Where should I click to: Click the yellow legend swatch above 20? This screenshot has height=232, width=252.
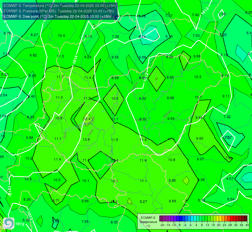pyautogui.click(x=218, y=219)
